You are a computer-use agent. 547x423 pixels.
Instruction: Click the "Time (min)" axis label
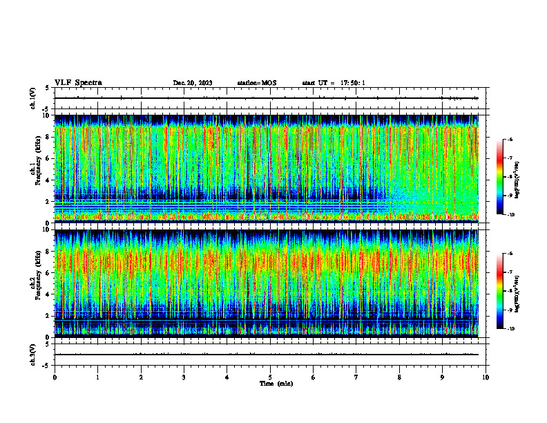(x=276, y=383)
